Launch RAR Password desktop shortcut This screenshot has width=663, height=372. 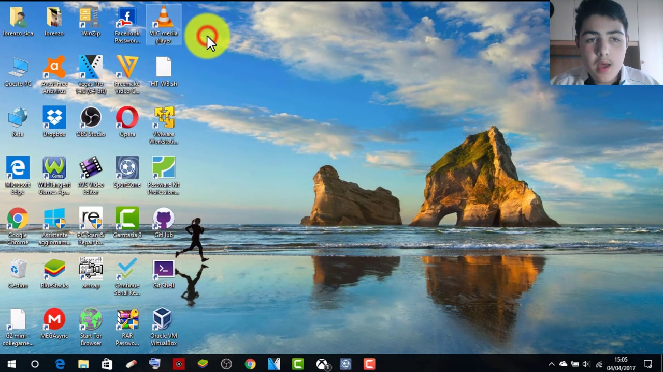tap(127, 328)
